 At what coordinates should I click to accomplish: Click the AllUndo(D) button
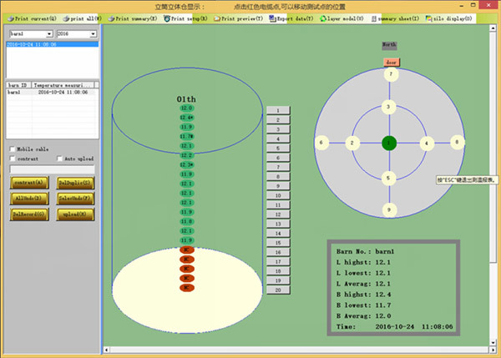point(29,199)
